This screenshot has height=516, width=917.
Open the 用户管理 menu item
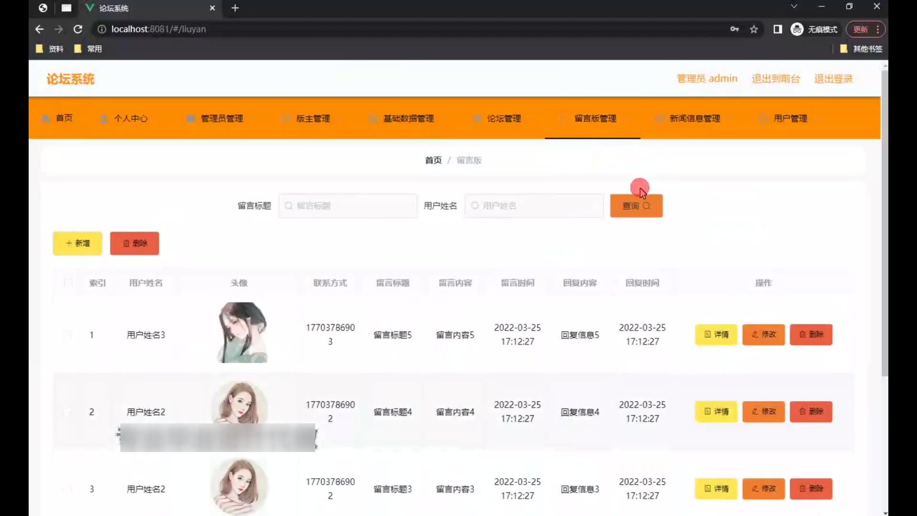coord(790,118)
